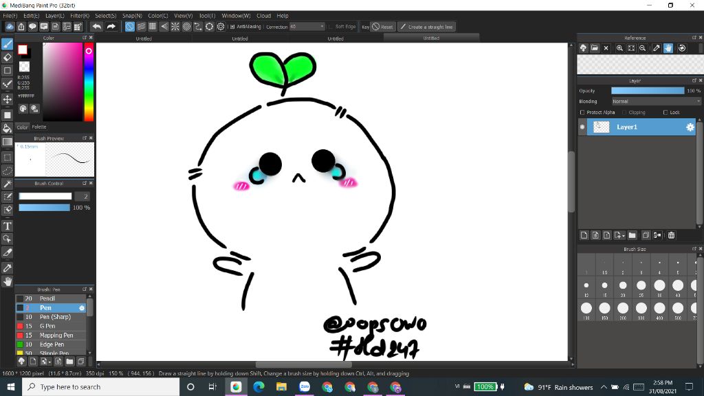This screenshot has height=396, width=704.
Task: Enable radial snap
Action: [175, 27]
